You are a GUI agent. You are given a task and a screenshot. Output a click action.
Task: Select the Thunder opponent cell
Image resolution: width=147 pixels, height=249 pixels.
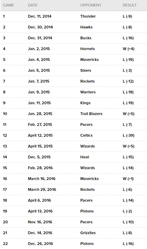pyautogui.click(x=88, y=16)
